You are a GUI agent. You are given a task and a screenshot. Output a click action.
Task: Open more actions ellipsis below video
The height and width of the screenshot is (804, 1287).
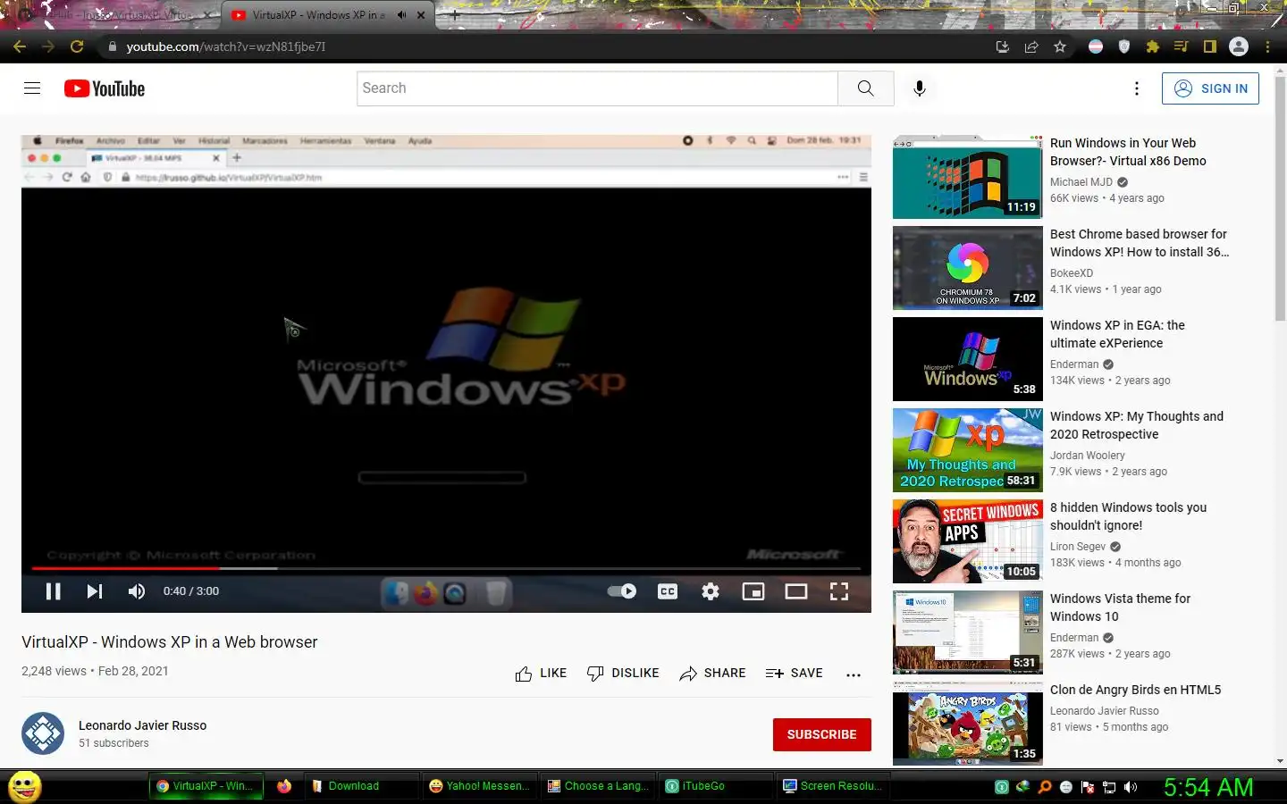click(854, 674)
